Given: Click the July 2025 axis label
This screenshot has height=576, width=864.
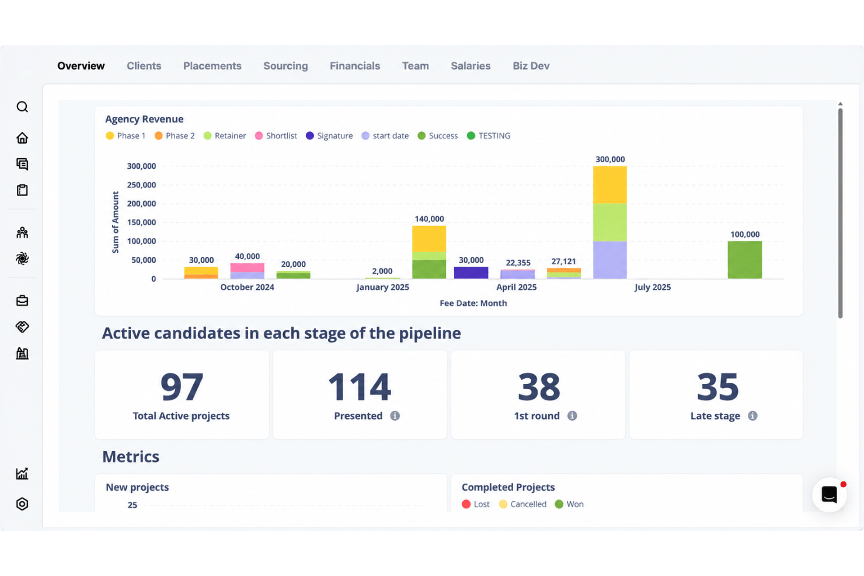Looking at the screenshot, I should pyautogui.click(x=653, y=287).
